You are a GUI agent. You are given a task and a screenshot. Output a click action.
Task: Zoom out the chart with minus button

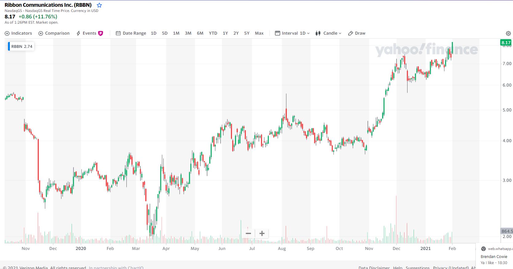click(249, 233)
